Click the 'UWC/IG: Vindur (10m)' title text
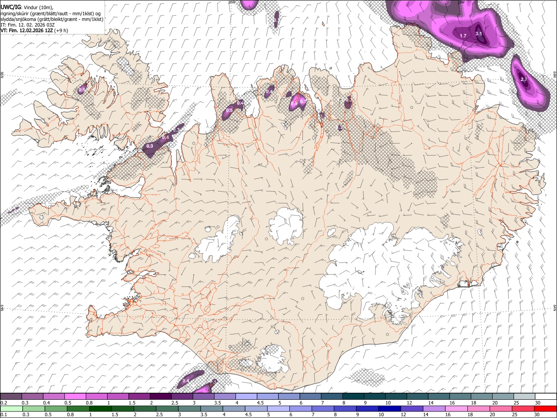 pos(27,7)
